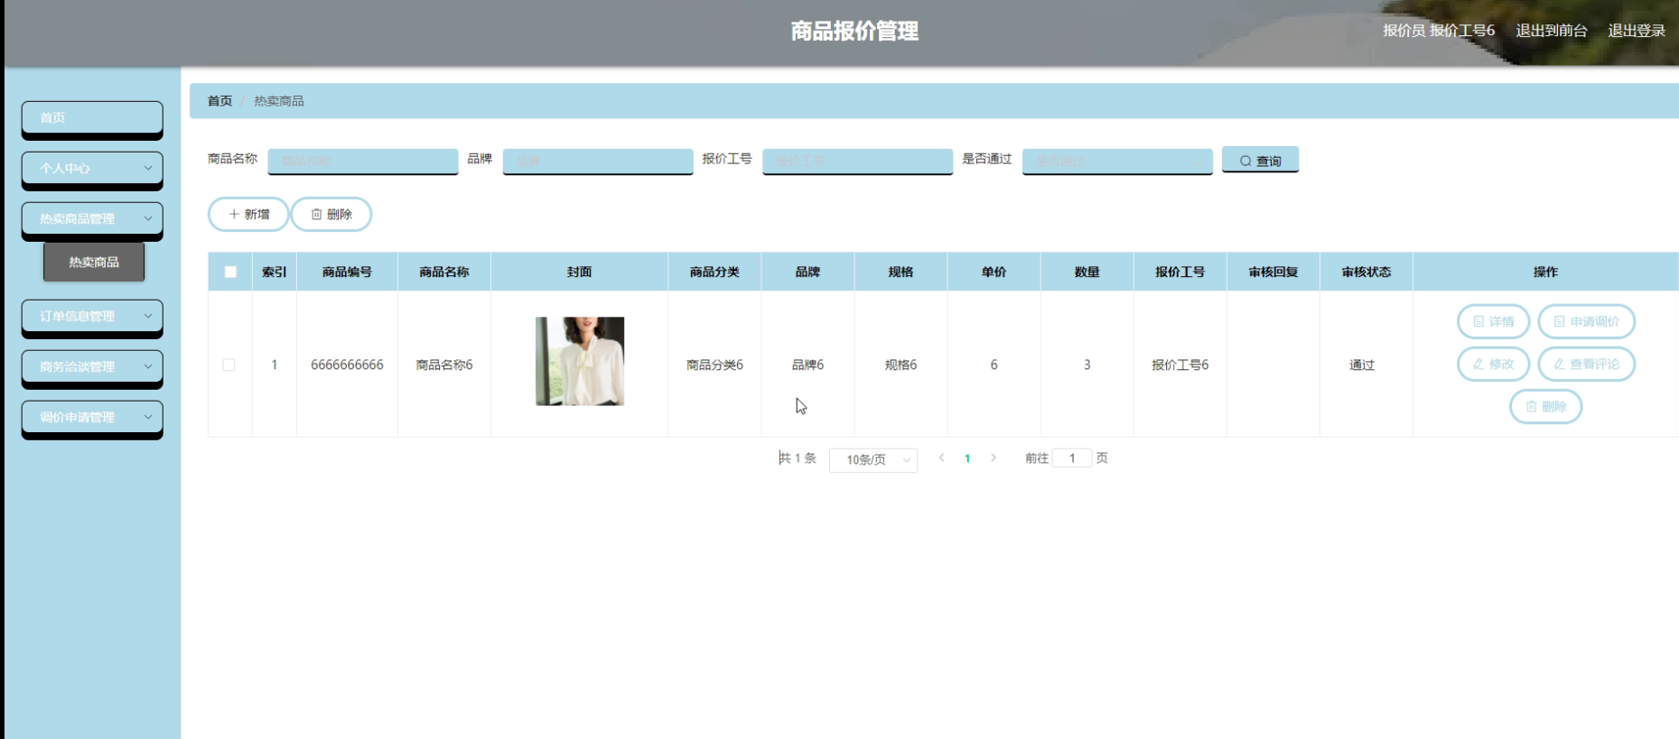Click the 数量 cell showing 3
The image size is (1679, 739).
[1087, 365]
